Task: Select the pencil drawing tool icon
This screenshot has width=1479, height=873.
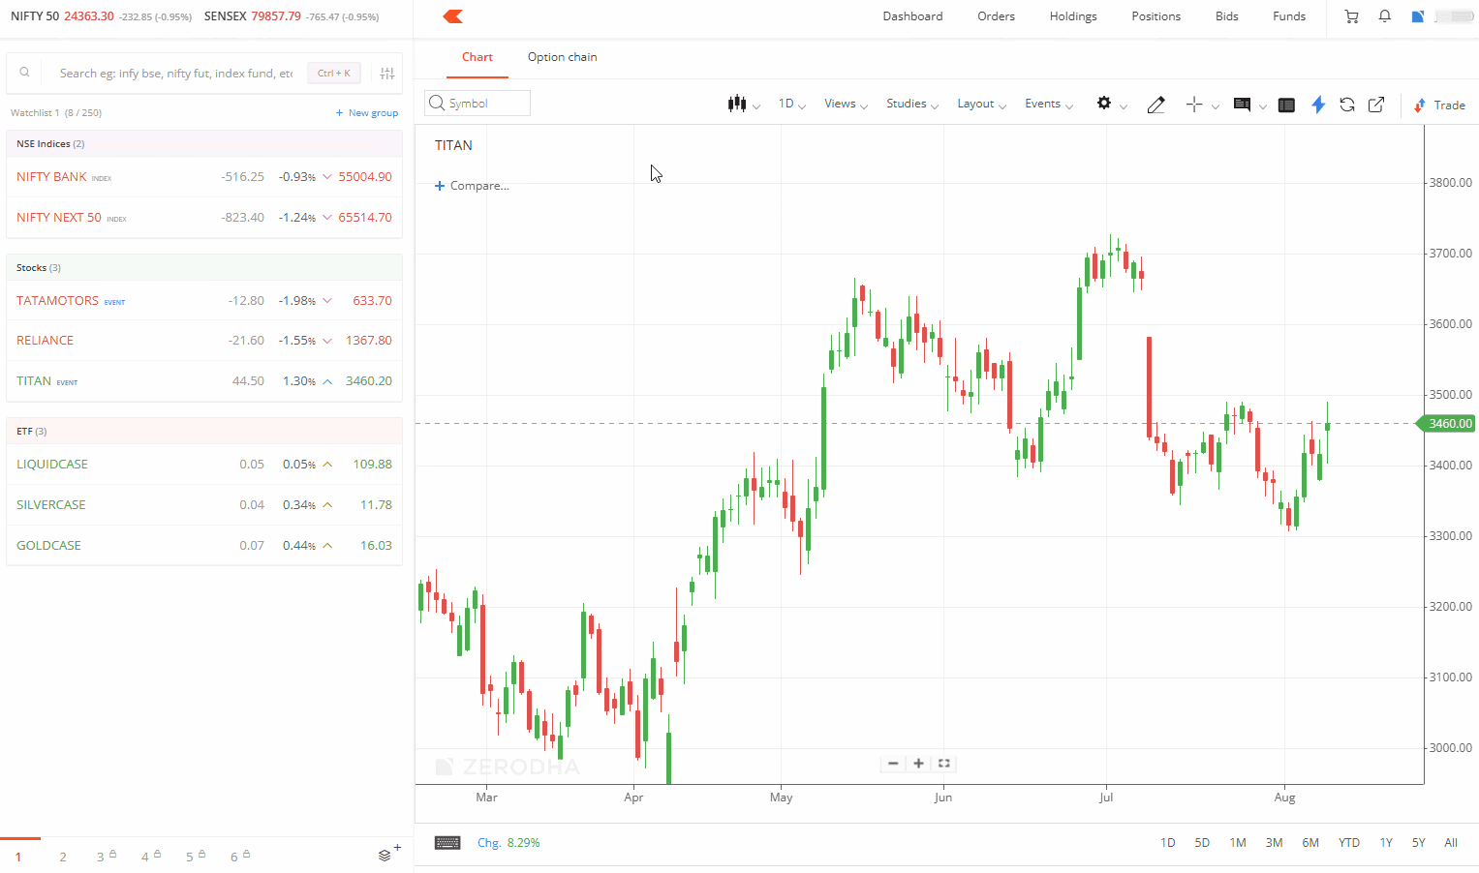Action: [x=1155, y=105]
